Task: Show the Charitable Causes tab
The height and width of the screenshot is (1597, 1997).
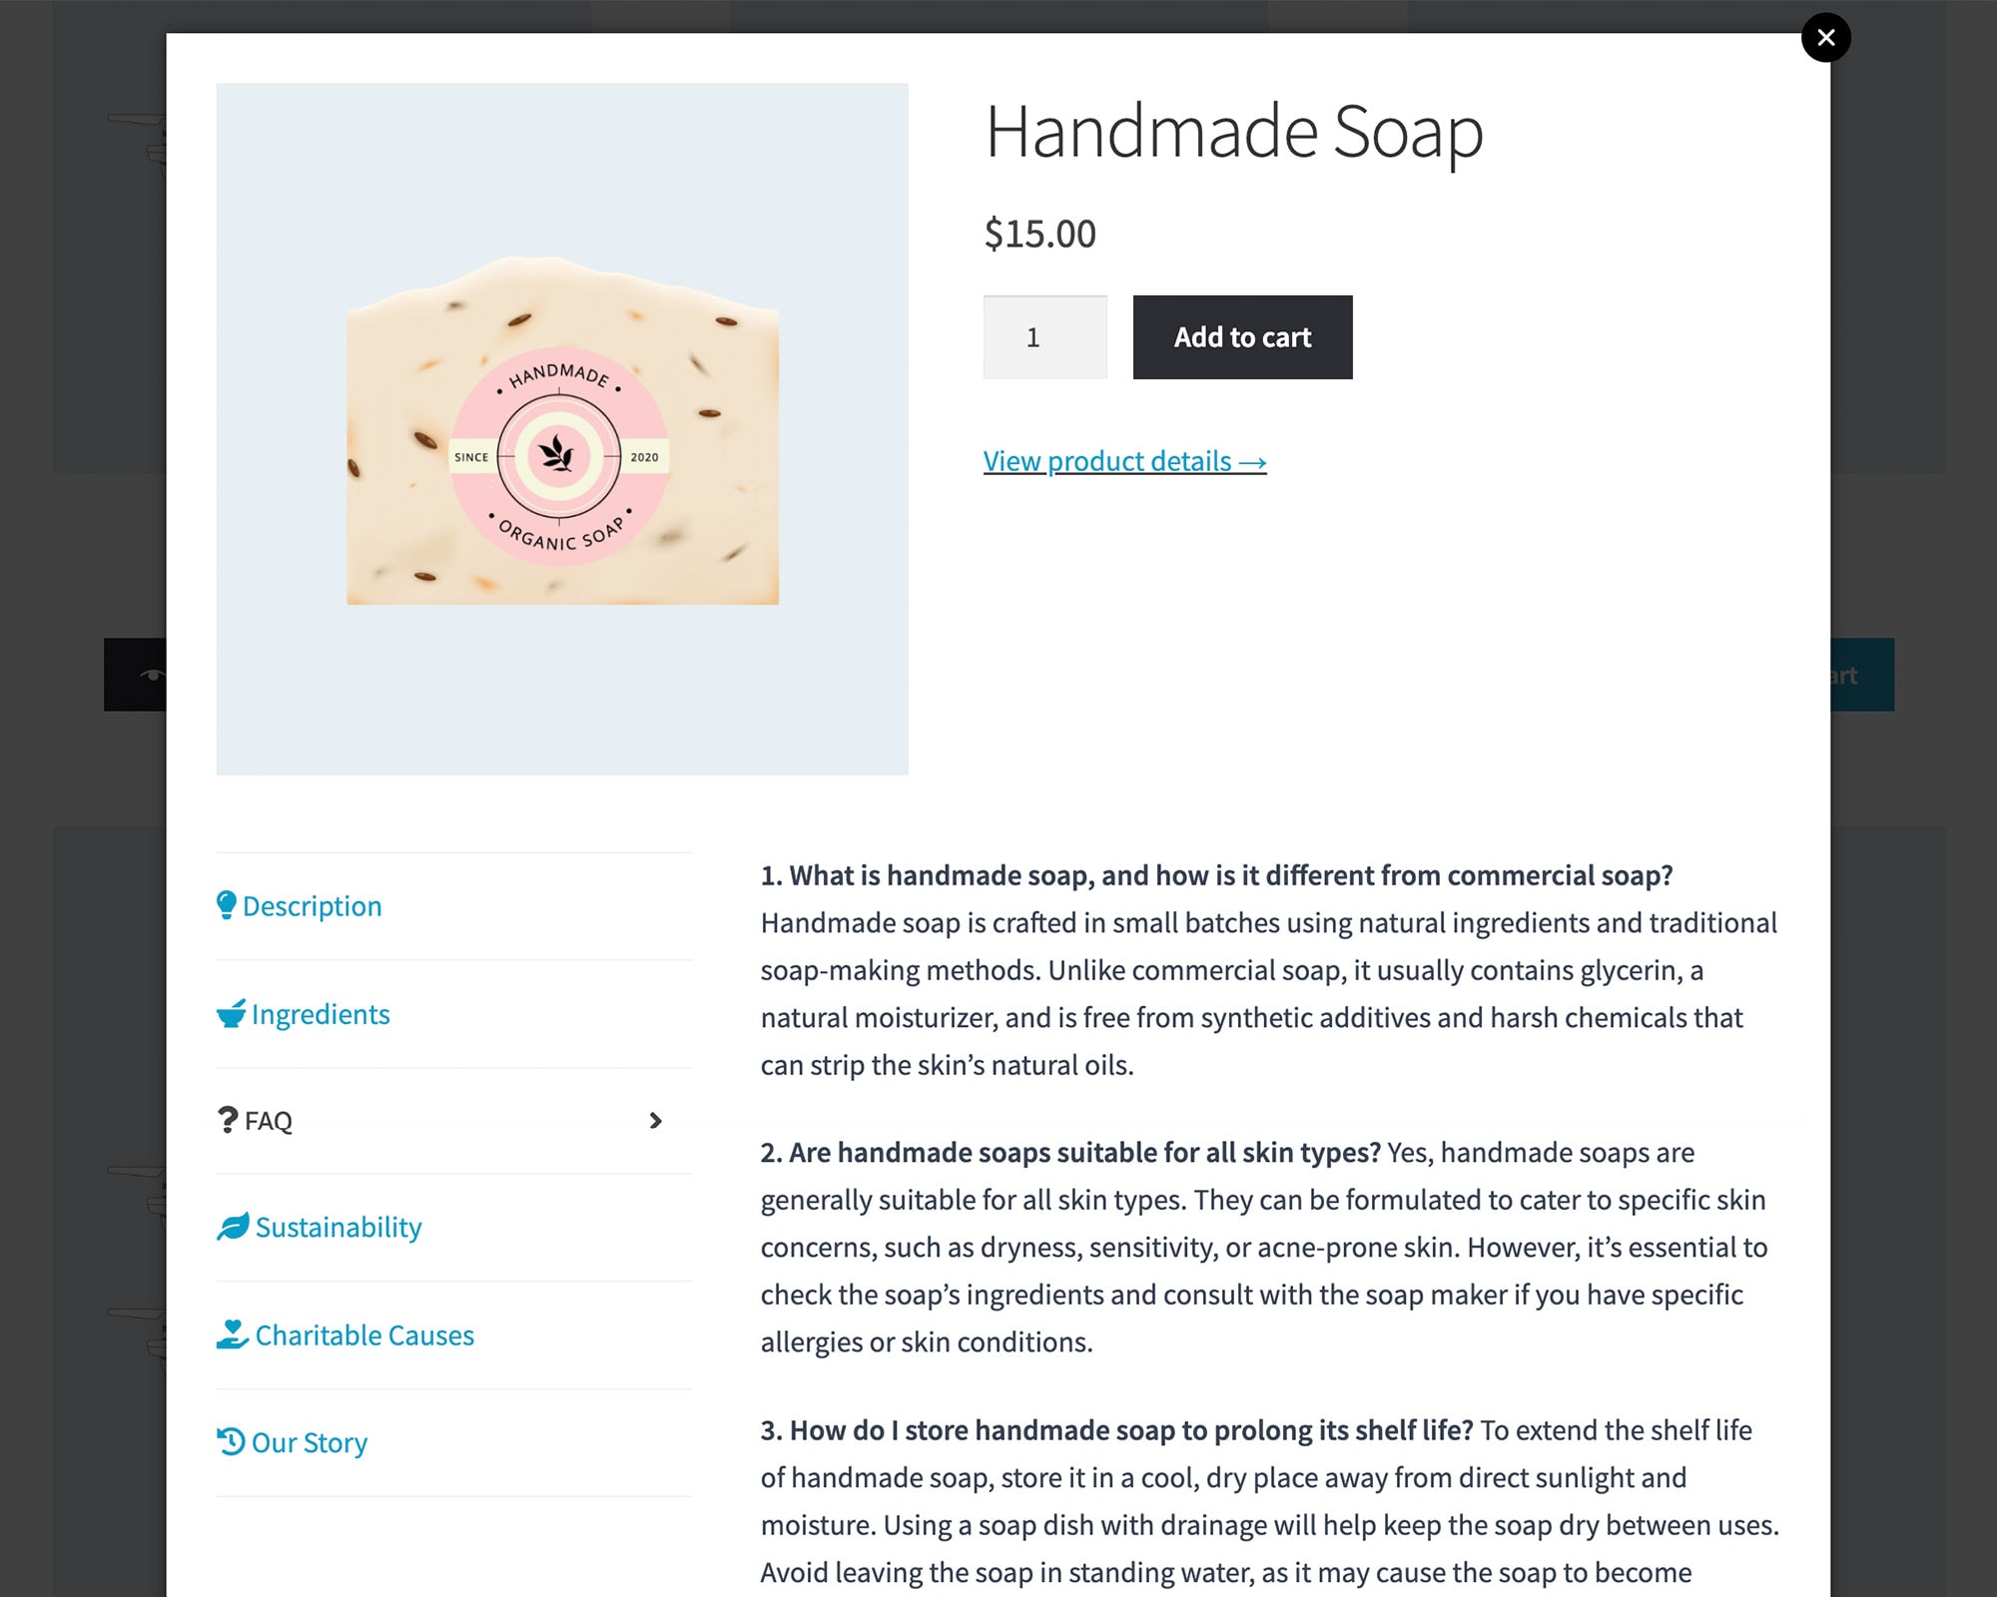Action: click(453, 1335)
